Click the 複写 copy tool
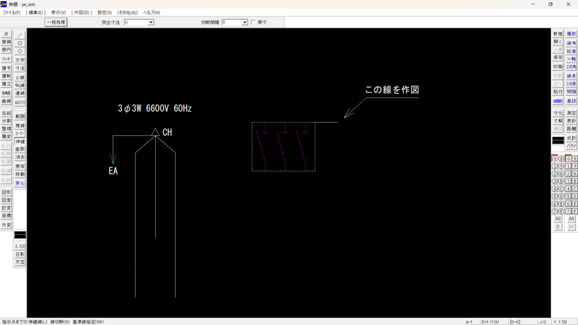Viewport: 578px width, 325px height. [x=20, y=166]
